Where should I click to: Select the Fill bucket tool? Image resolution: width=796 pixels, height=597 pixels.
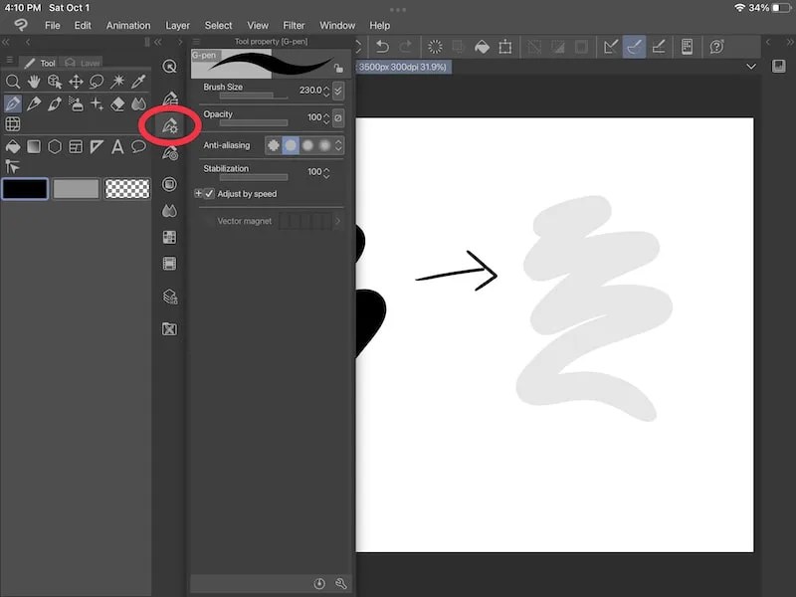pyautogui.click(x=12, y=146)
